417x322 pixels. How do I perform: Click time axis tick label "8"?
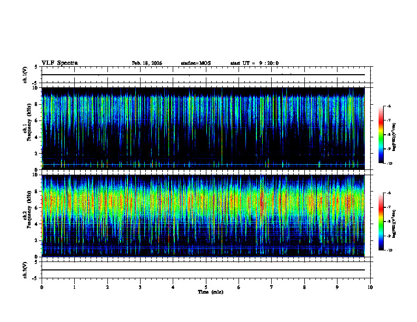pos(304,287)
